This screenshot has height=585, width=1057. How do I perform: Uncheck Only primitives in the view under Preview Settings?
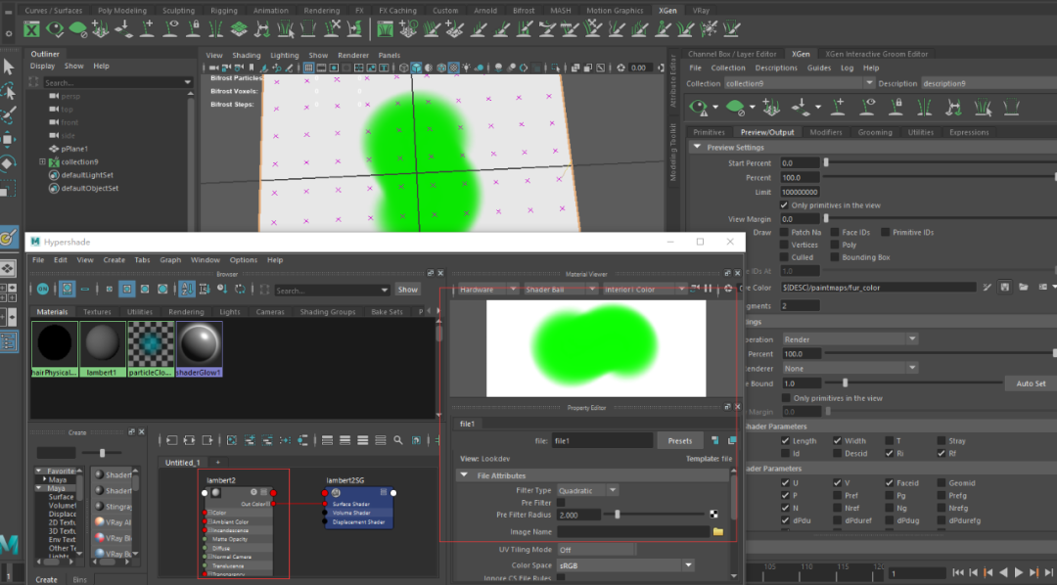point(784,204)
